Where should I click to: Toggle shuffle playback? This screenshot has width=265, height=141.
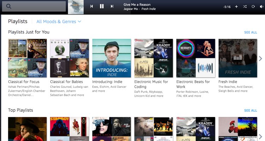click(x=245, y=7)
